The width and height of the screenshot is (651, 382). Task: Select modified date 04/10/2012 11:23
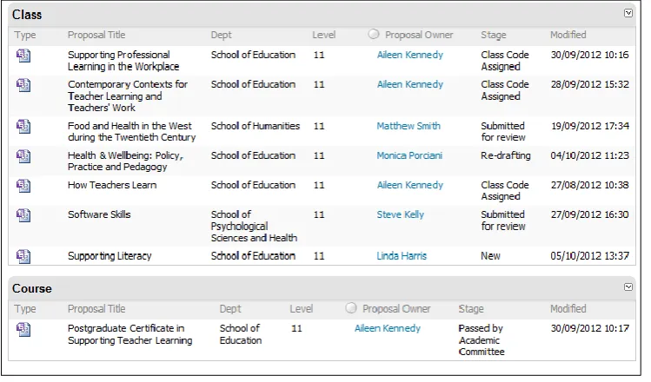(589, 156)
